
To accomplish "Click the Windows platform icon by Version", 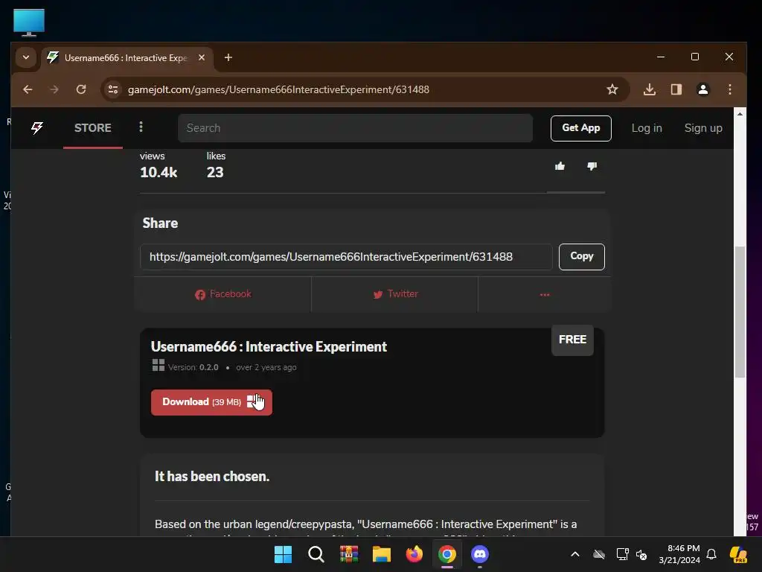I will pyautogui.click(x=159, y=365).
